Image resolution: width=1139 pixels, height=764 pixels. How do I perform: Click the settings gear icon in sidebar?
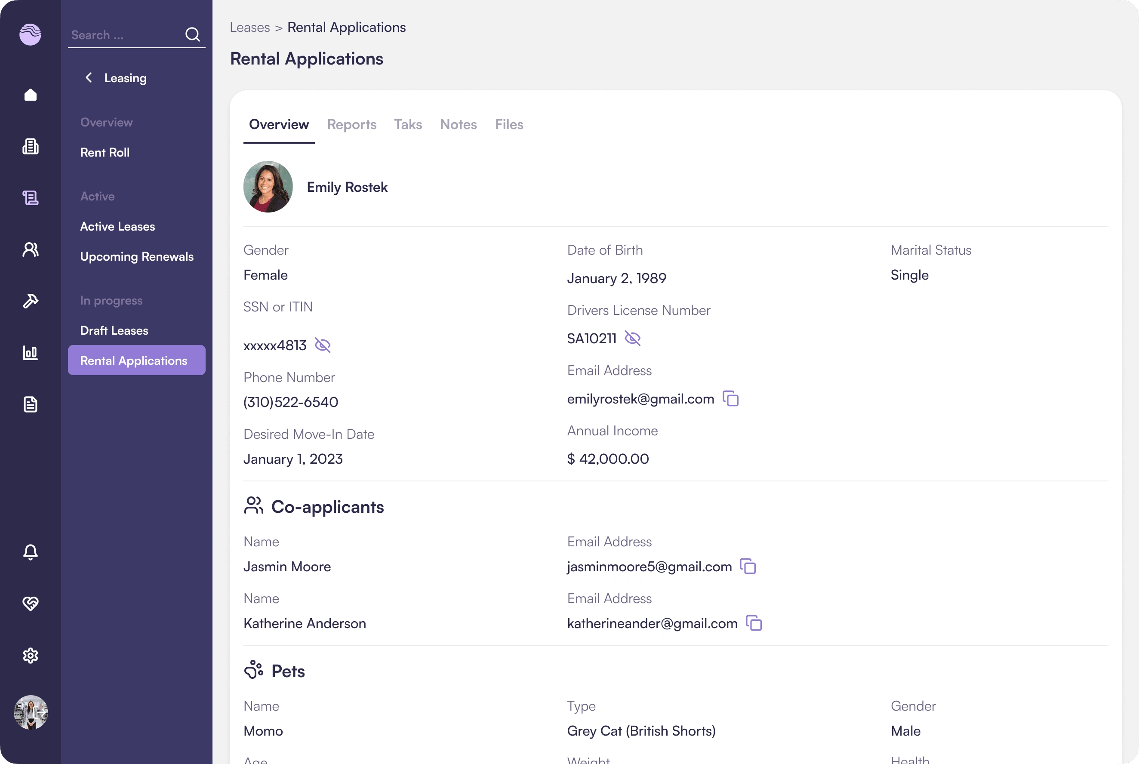point(31,656)
